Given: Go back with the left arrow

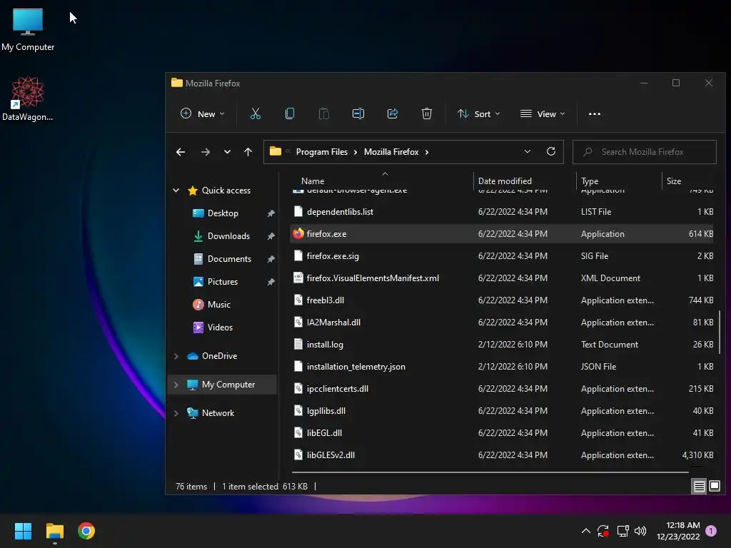Looking at the screenshot, I should [x=181, y=152].
